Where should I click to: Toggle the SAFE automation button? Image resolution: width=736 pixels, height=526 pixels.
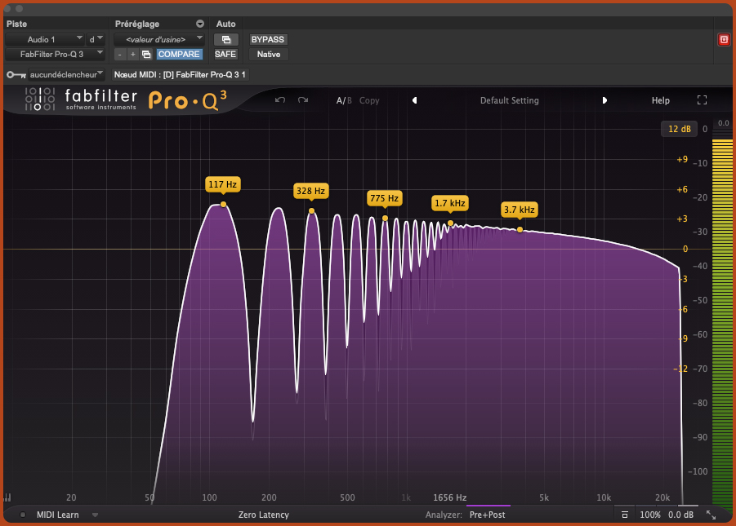click(225, 54)
